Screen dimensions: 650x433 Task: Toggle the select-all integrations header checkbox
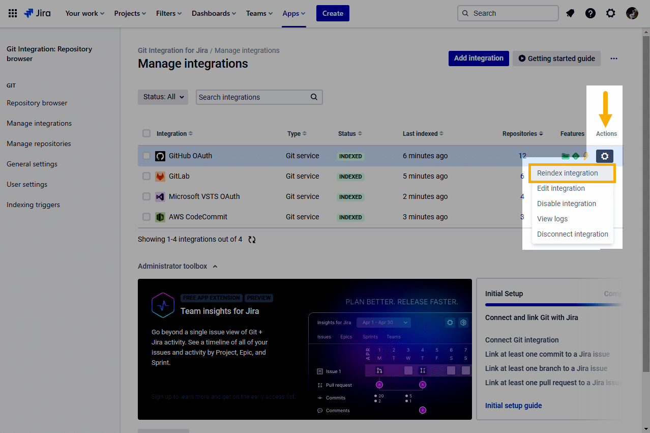pyautogui.click(x=146, y=133)
